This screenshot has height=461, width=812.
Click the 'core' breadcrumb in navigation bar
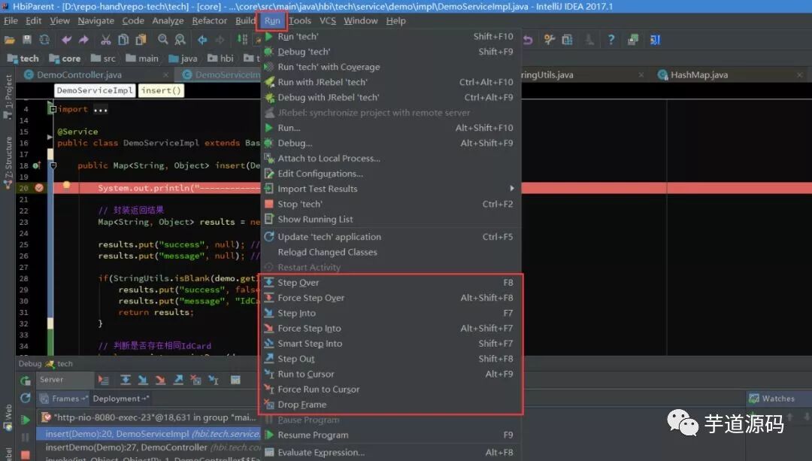coord(65,59)
